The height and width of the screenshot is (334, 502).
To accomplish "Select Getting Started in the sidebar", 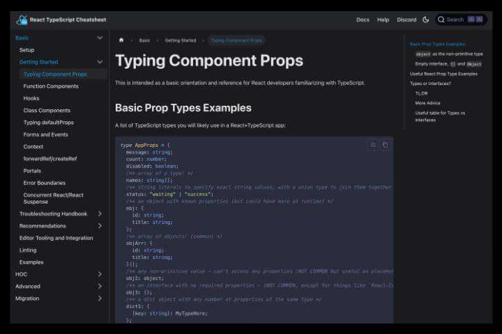I will click(39, 62).
